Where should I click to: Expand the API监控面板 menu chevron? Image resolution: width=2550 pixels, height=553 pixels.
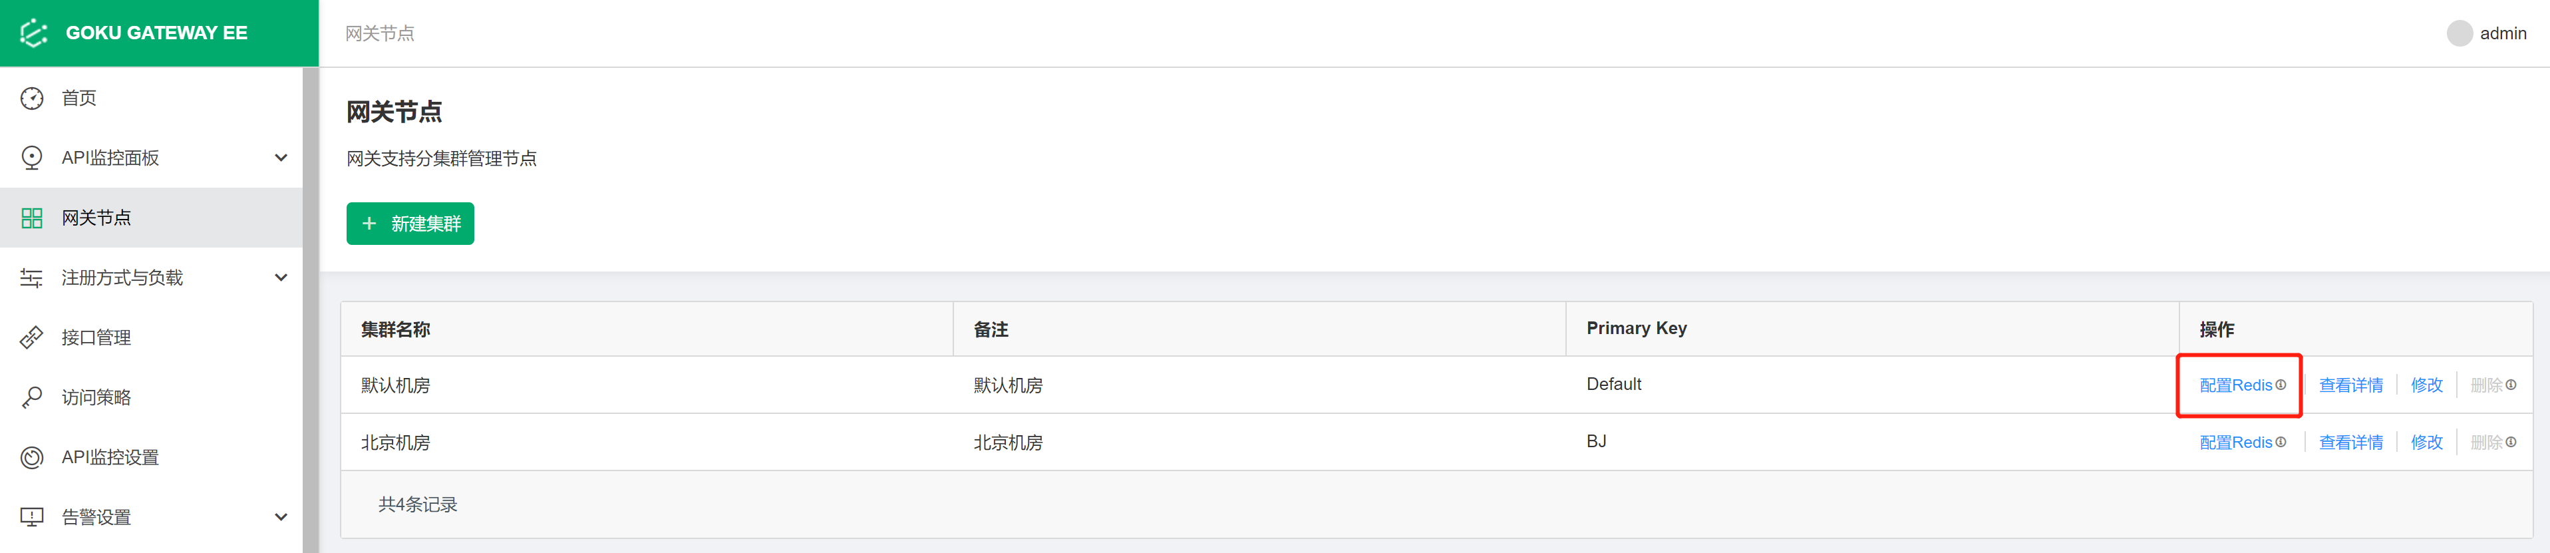click(281, 158)
